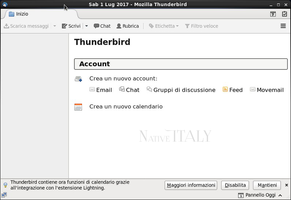Viewport: 291px width, 200px height.
Task: Open the Rubrica address book
Action: point(127,26)
